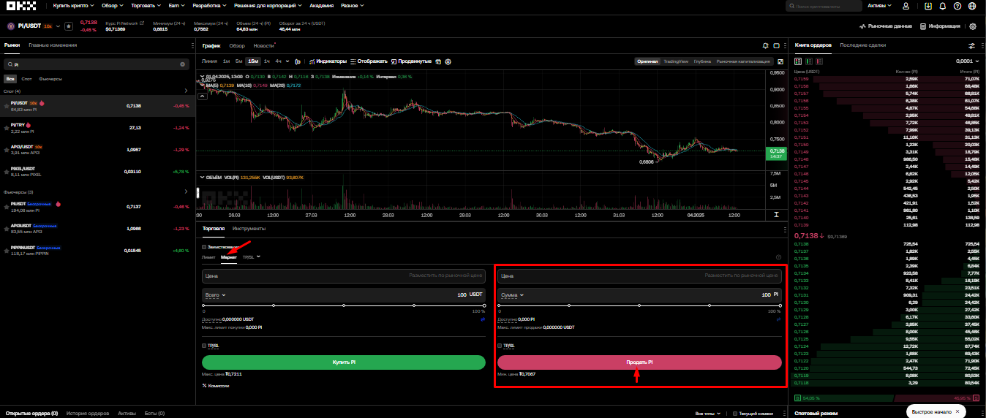
Task: Click the buy amount percentage slider
Action: point(344,305)
